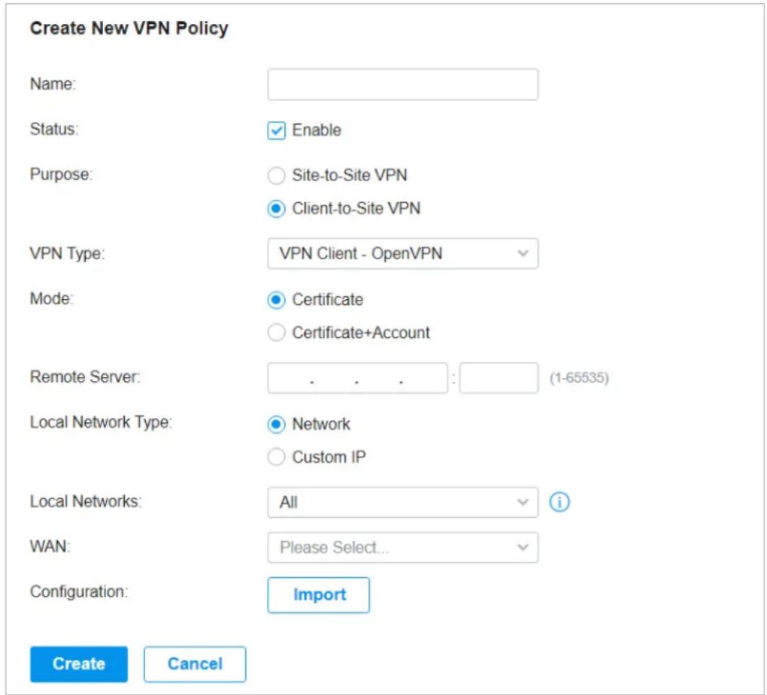Click the Create New VPN Policy heading
Screen dimensions: 767x695
(x=129, y=29)
